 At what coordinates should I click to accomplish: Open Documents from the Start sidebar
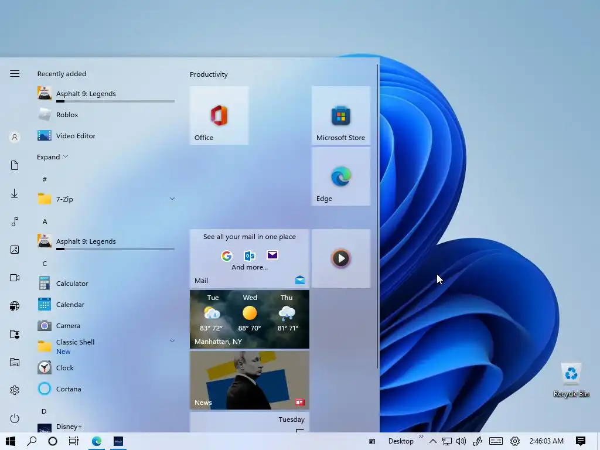pos(15,165)
